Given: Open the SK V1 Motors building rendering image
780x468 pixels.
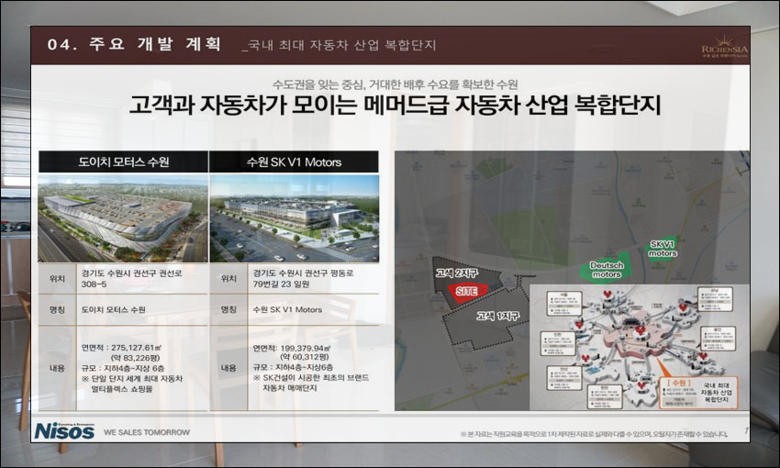Looking at the screenshot, I should pos(295,218).
